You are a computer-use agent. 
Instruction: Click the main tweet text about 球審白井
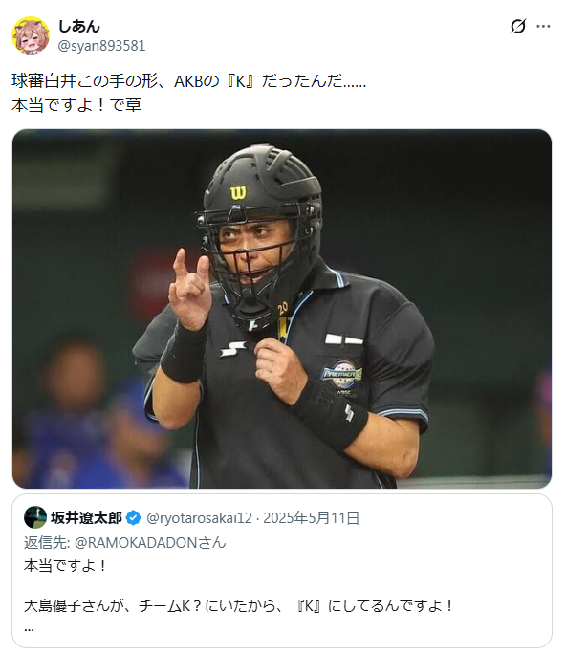[x=188, y=80]
